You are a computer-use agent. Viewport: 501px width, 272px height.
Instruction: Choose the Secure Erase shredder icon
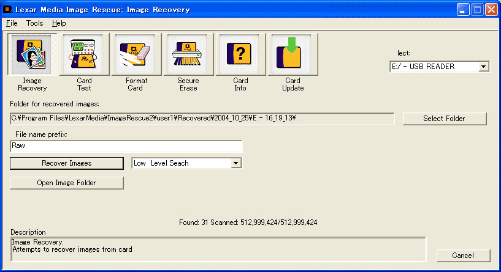coord(188,55)
